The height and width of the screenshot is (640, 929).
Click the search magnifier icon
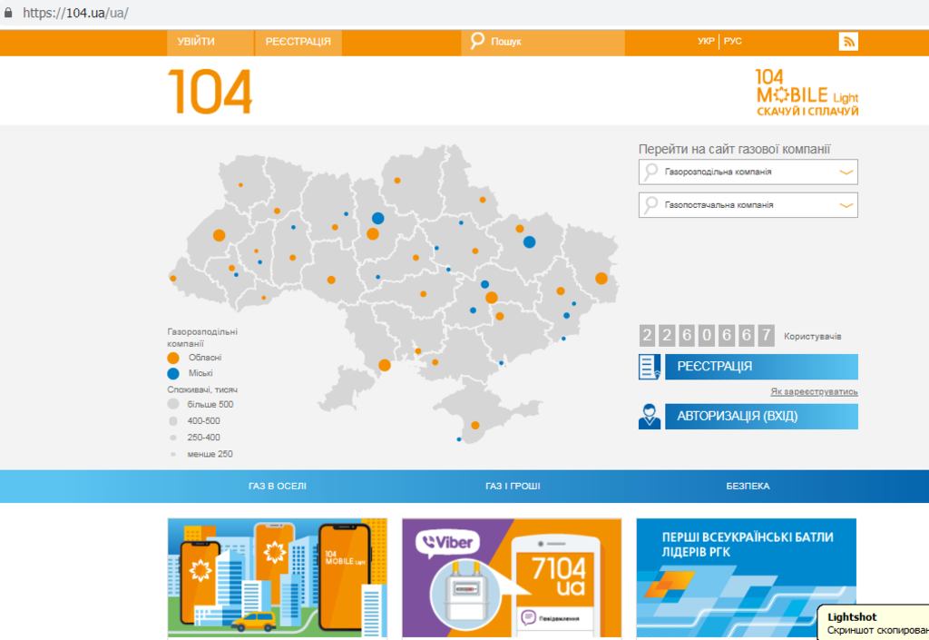[477, 42]
